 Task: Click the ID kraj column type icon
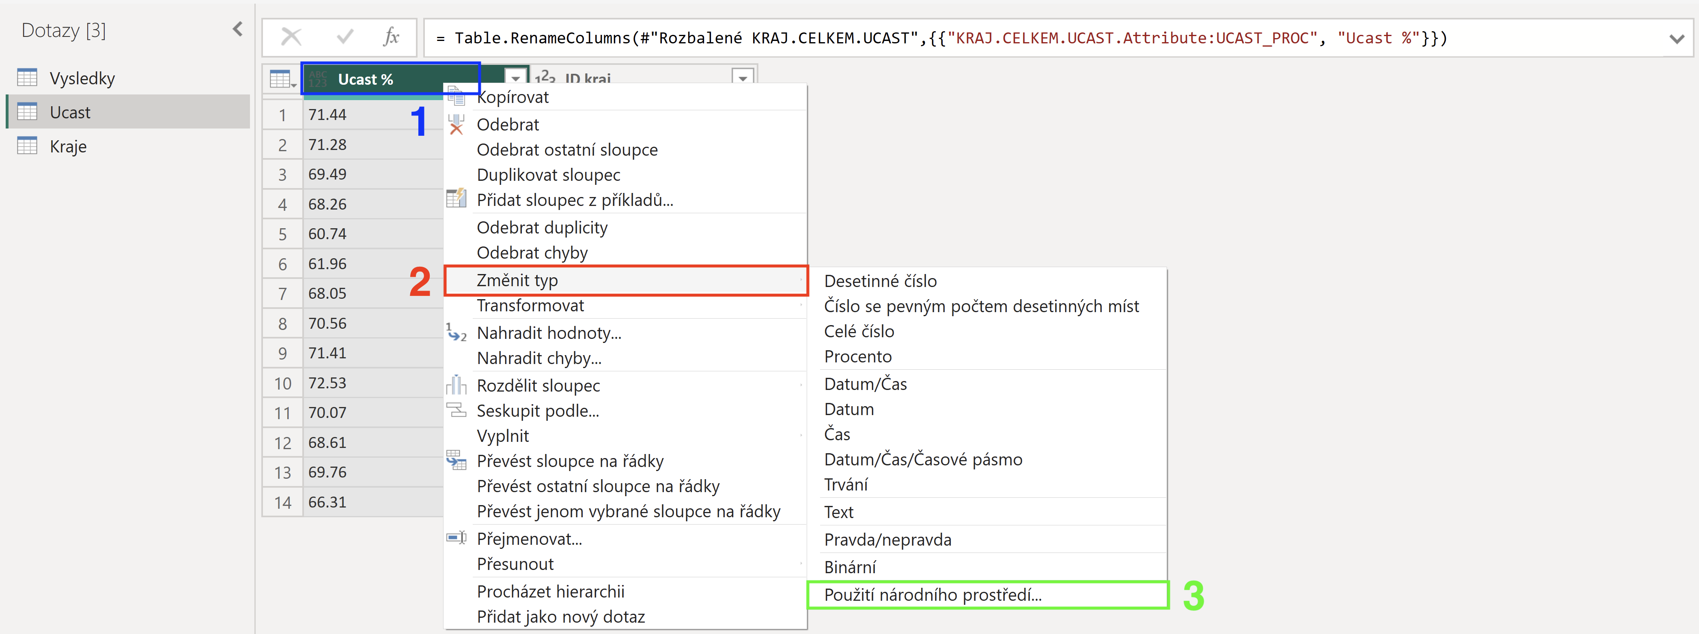point(545,78)
